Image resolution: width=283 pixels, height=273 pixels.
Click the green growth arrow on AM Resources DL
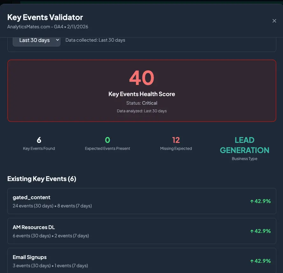point(252,231)
